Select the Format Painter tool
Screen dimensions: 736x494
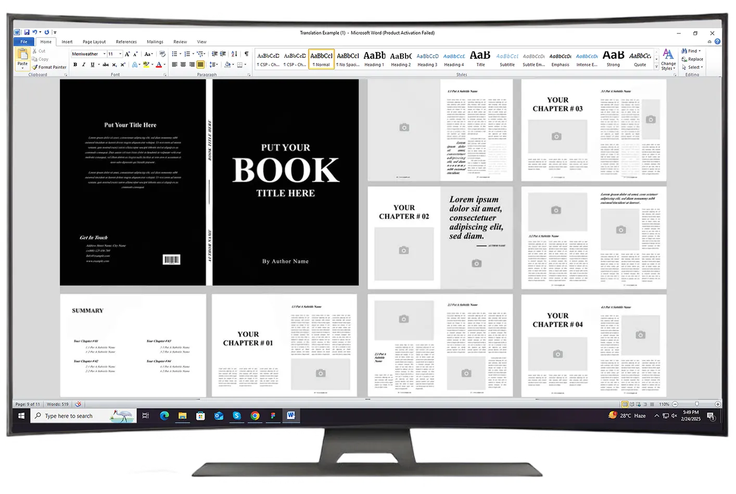pos(49,67)
